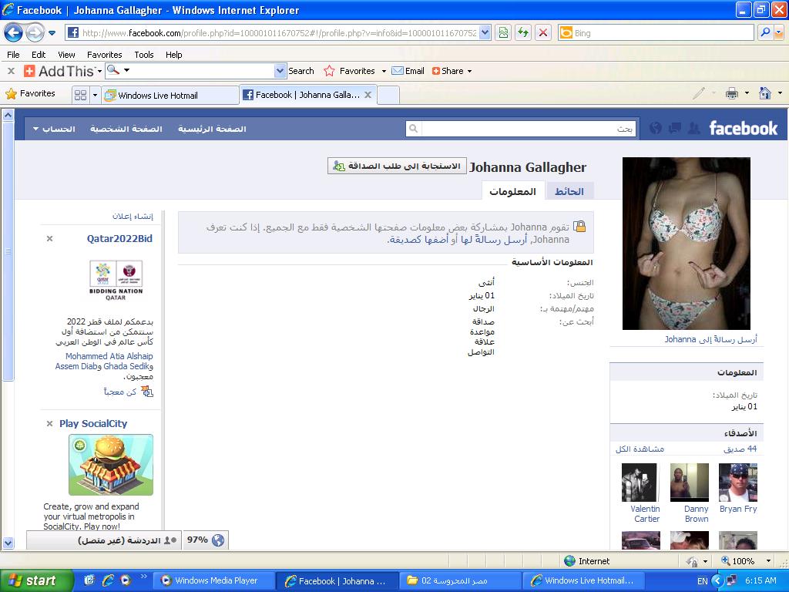The height and width of the screenshot is (592, 789).
Task: Open Bryan Fry friend thumbnail
Action: (737, 483)
